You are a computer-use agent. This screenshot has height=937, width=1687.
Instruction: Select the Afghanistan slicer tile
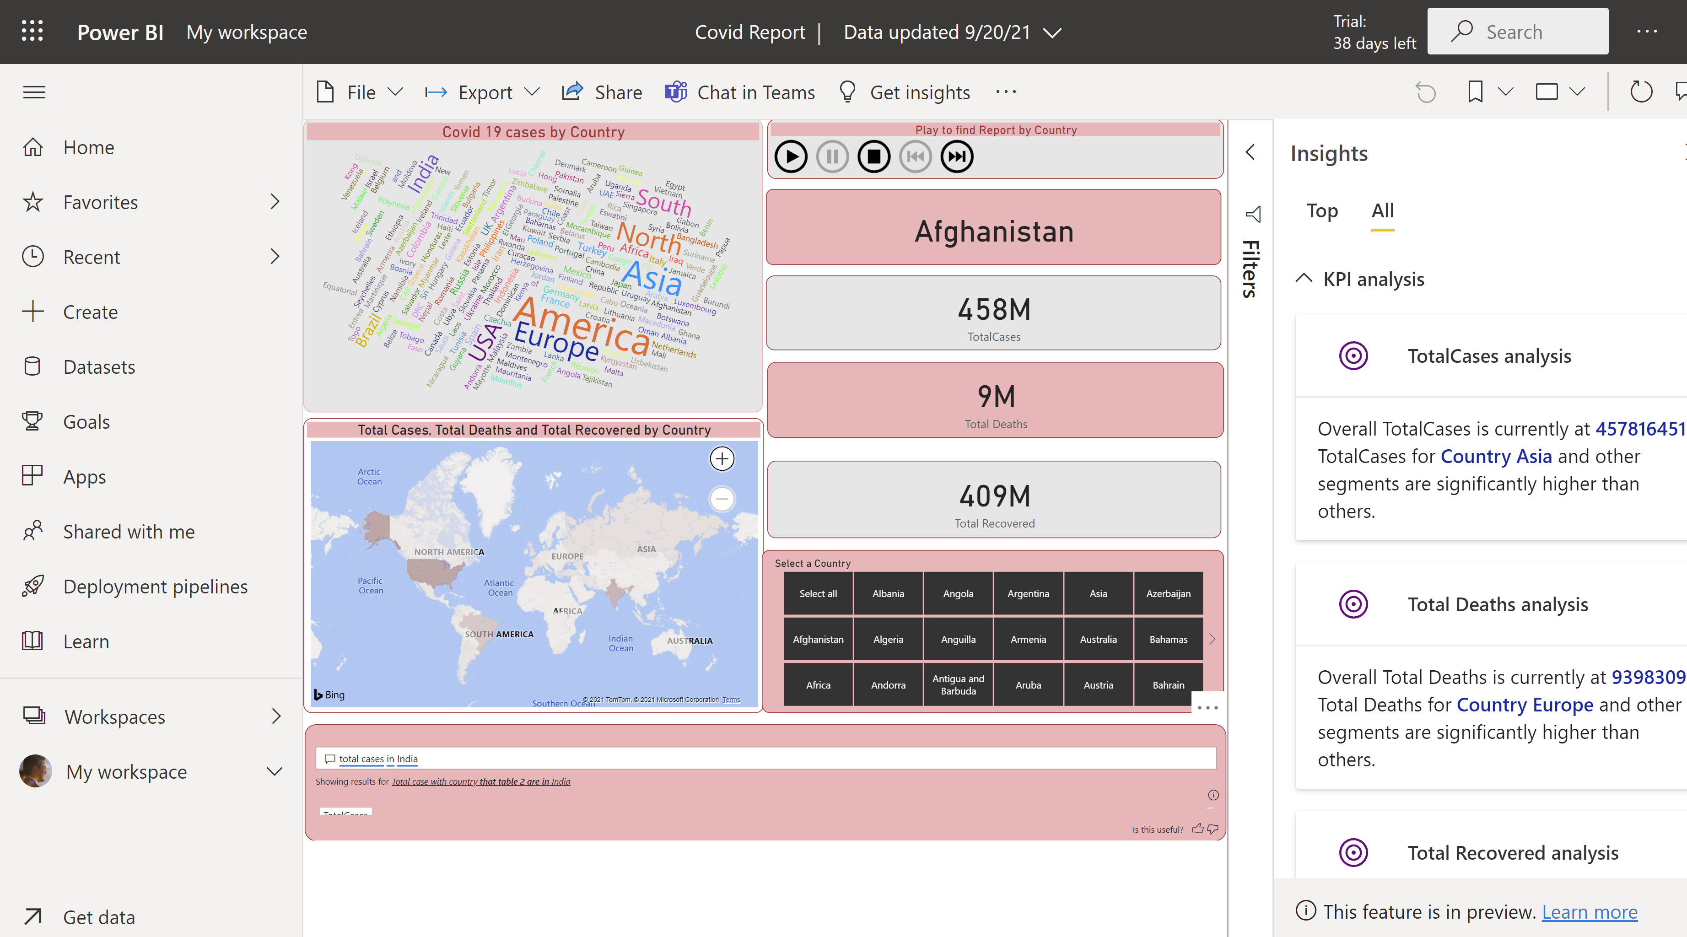818,639
